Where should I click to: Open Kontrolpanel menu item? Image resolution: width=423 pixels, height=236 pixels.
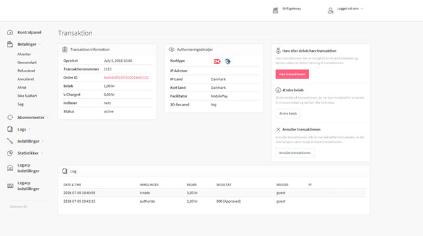[x=30, y=32]
